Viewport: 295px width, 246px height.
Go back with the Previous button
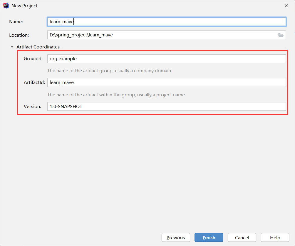(176, 237)
